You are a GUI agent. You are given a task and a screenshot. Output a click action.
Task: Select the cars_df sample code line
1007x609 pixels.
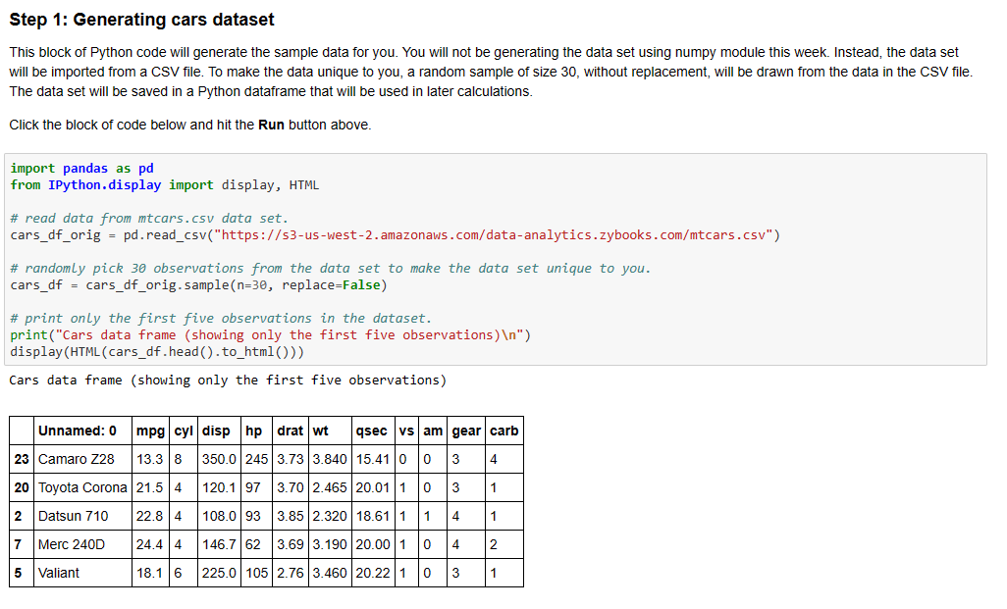(x=198, y=285)
